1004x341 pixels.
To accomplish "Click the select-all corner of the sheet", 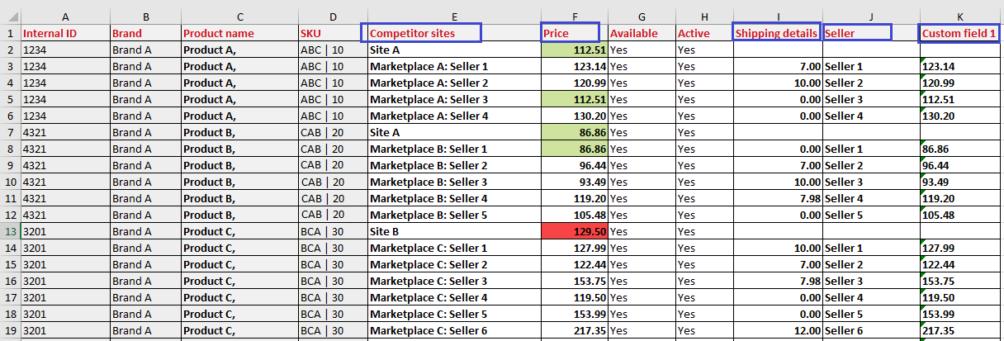I will pos(10,17).
